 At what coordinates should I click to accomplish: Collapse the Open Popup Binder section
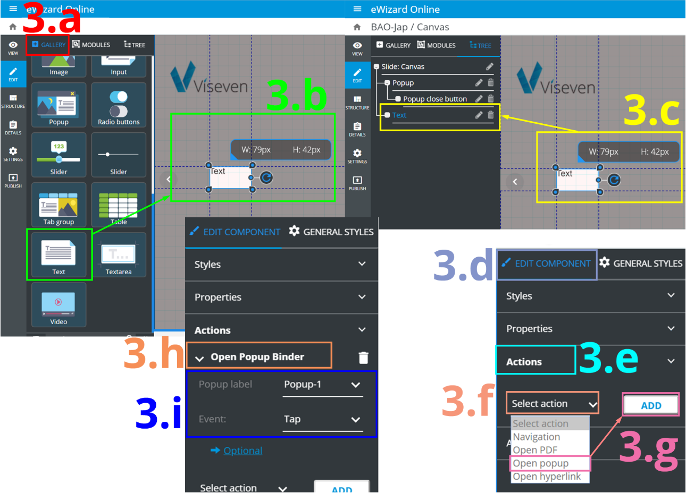(x=200, y=358)
